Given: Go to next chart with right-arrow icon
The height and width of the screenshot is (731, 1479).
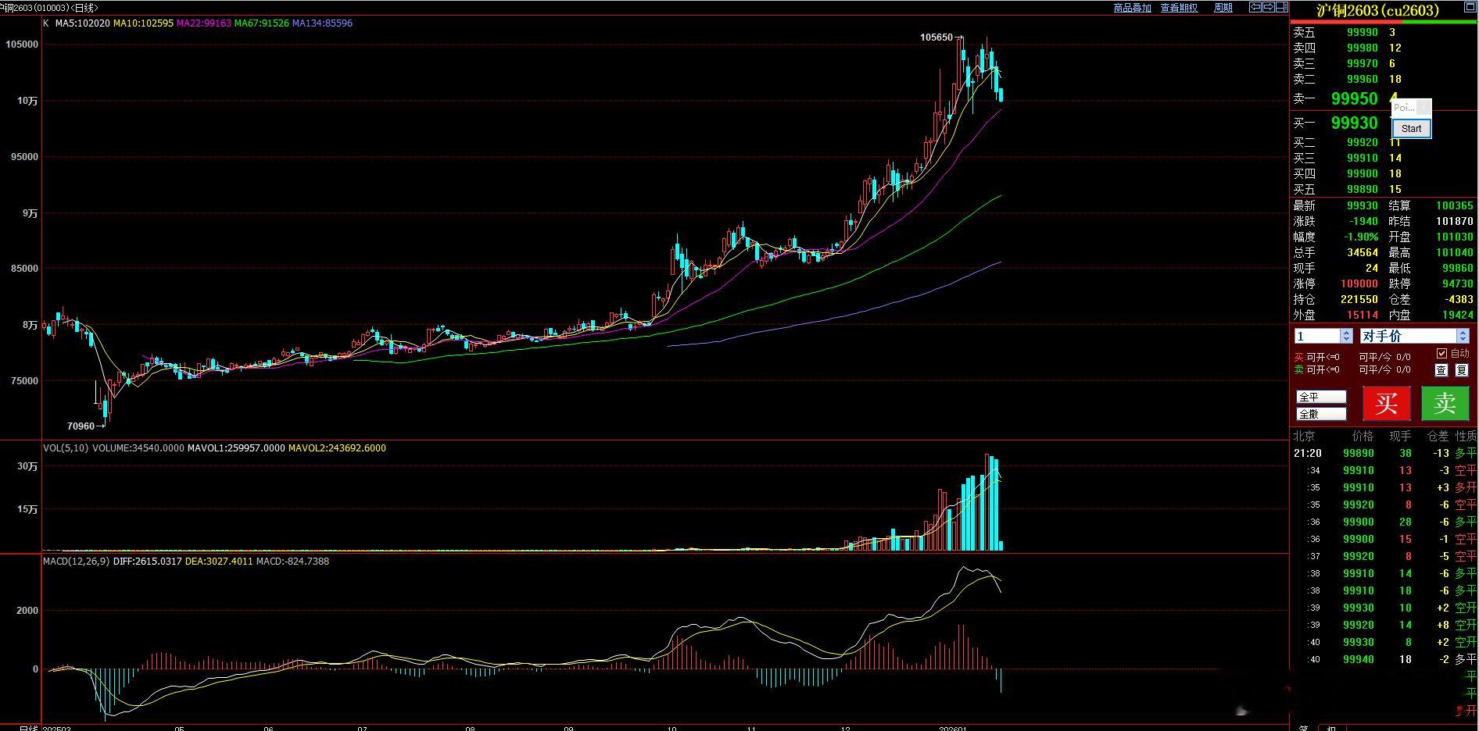Looking at the screenshot, I should point(1269,7).
